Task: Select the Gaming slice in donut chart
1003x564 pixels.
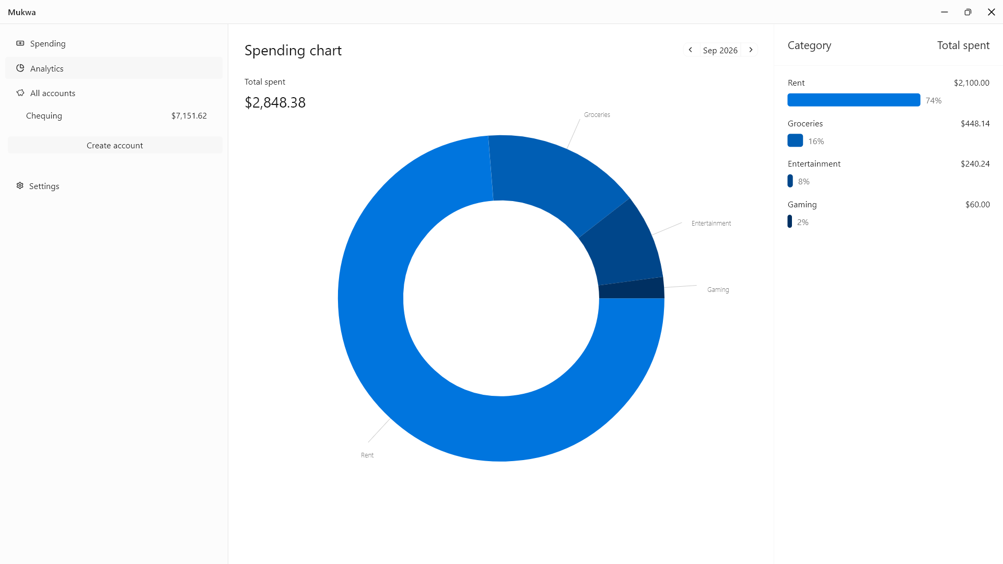Action: tap(632, 289)
